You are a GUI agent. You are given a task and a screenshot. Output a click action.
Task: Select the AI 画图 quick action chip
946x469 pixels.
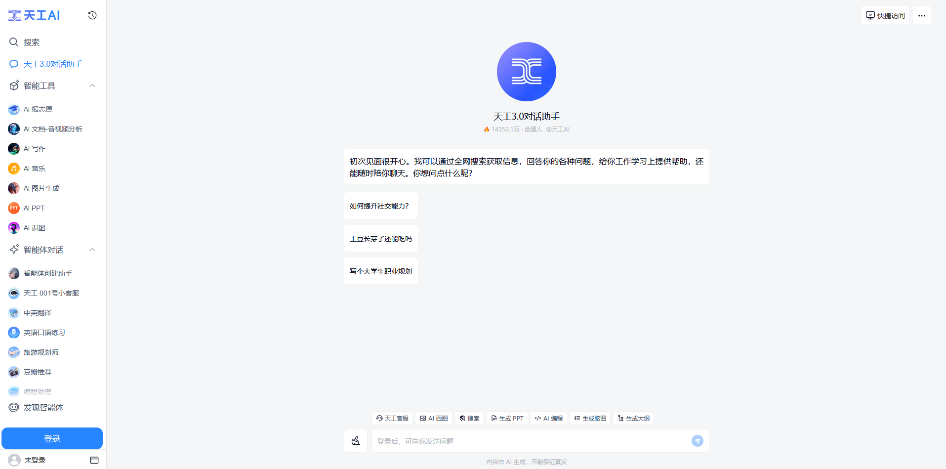(434, 418)
